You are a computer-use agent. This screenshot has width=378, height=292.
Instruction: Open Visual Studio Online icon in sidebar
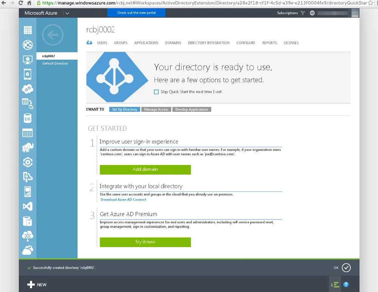[28, 207]
